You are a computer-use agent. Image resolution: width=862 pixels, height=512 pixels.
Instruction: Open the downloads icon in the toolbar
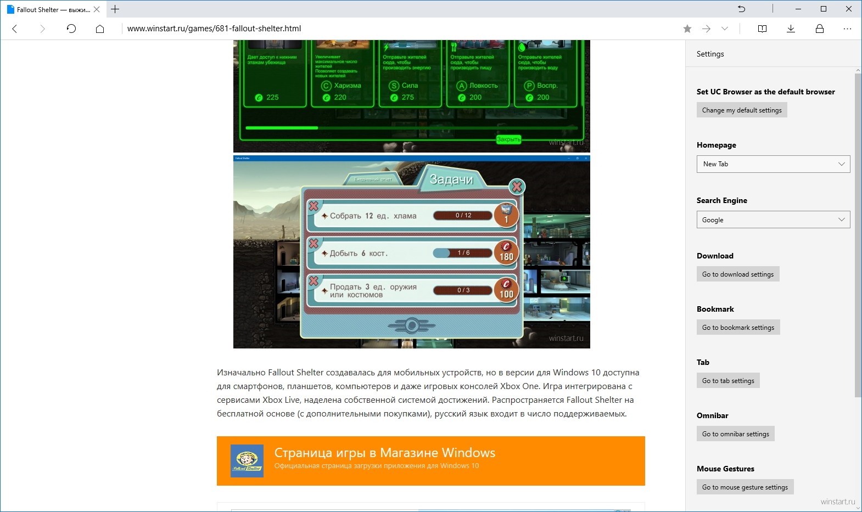click(791, 29)
